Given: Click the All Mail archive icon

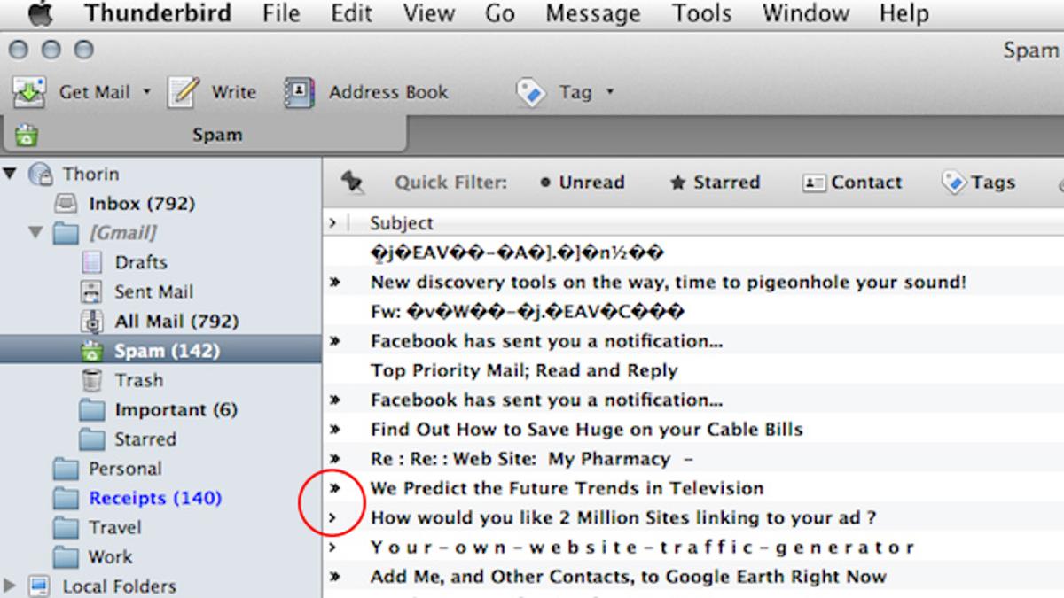Looking at the screenshot, I should (x=91, y=321).
